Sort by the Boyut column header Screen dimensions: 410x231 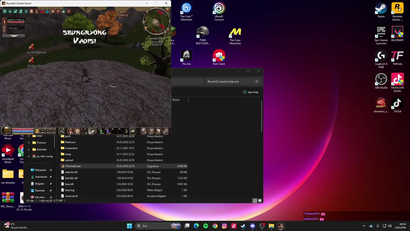[x=180, y=100]
